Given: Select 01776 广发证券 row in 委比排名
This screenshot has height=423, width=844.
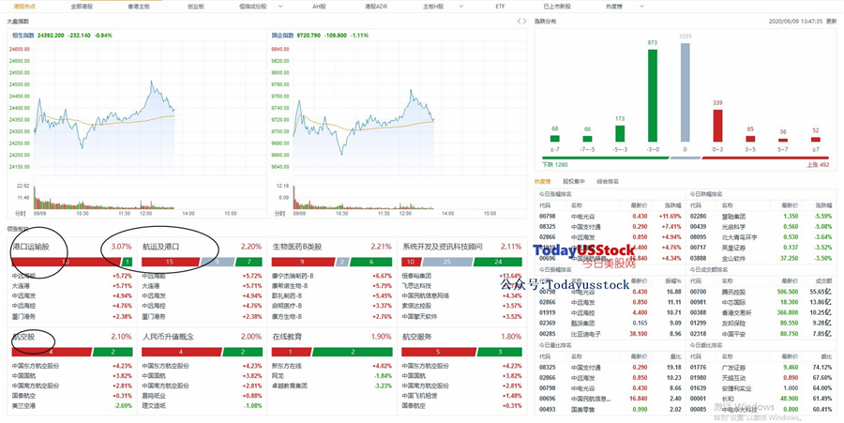Looking at the screenshot, I should coord(761,367).
